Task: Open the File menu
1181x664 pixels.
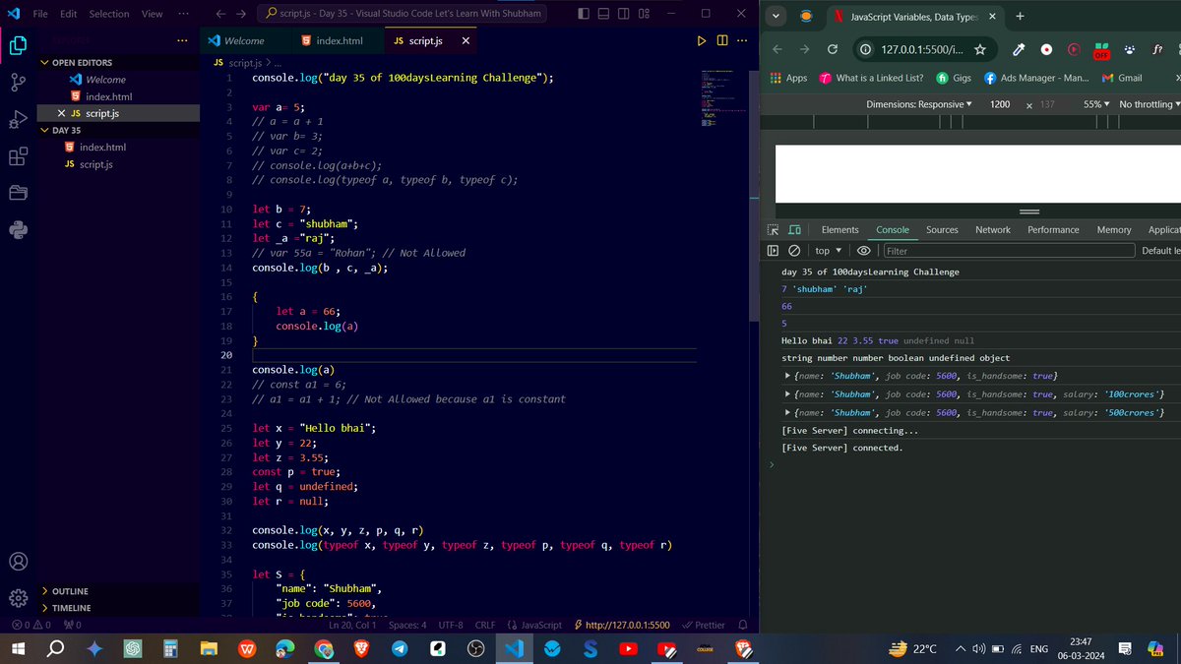Action: pyautogui.click(x=40, y=14)
